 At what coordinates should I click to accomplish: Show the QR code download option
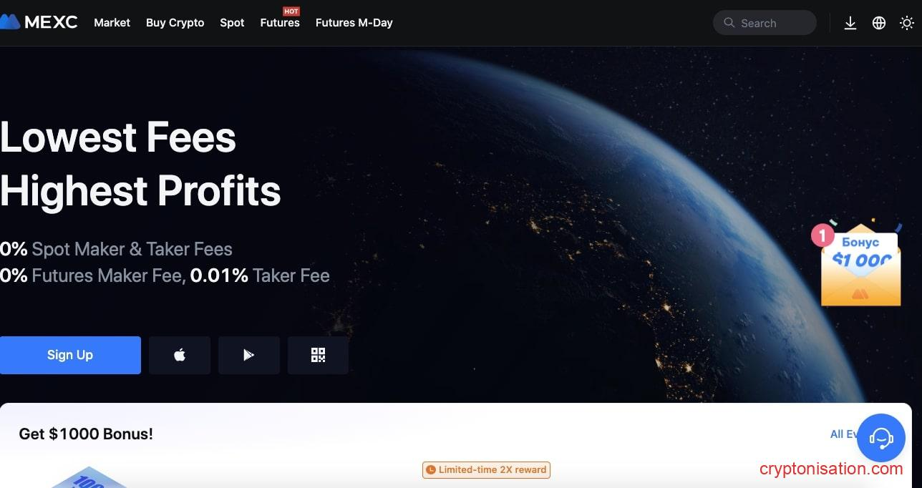(318, 355)
